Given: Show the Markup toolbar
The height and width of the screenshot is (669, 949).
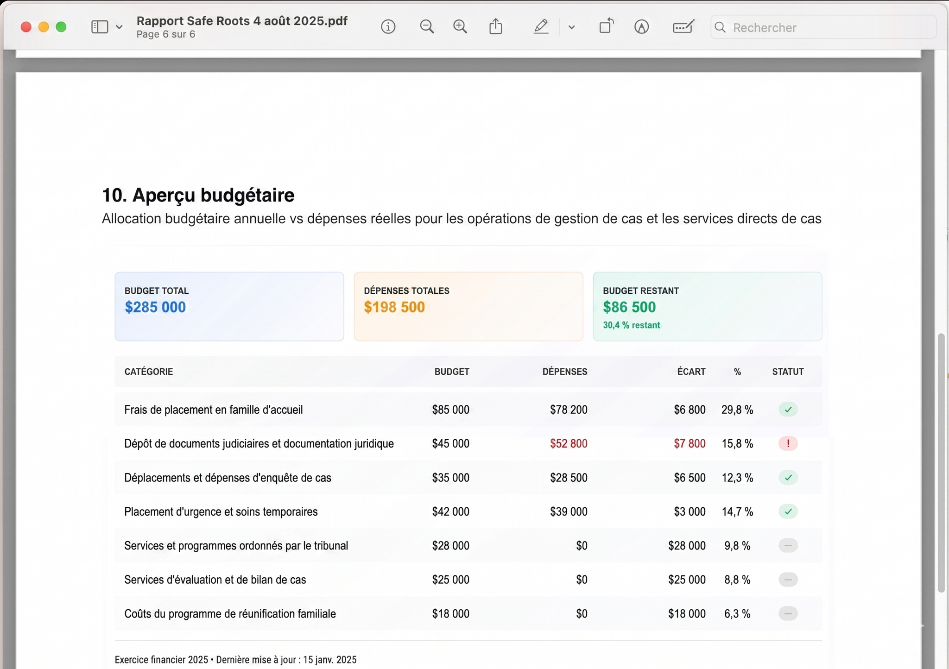Looking at the screenshot, I should [x=641, y=27].
